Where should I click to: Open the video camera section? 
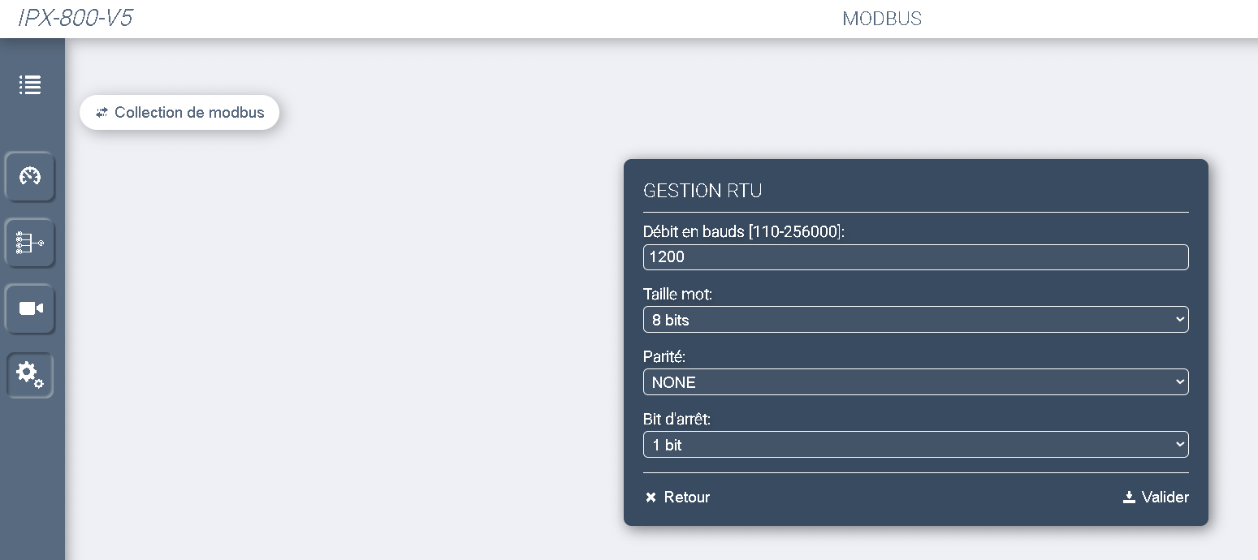point(30,308)
